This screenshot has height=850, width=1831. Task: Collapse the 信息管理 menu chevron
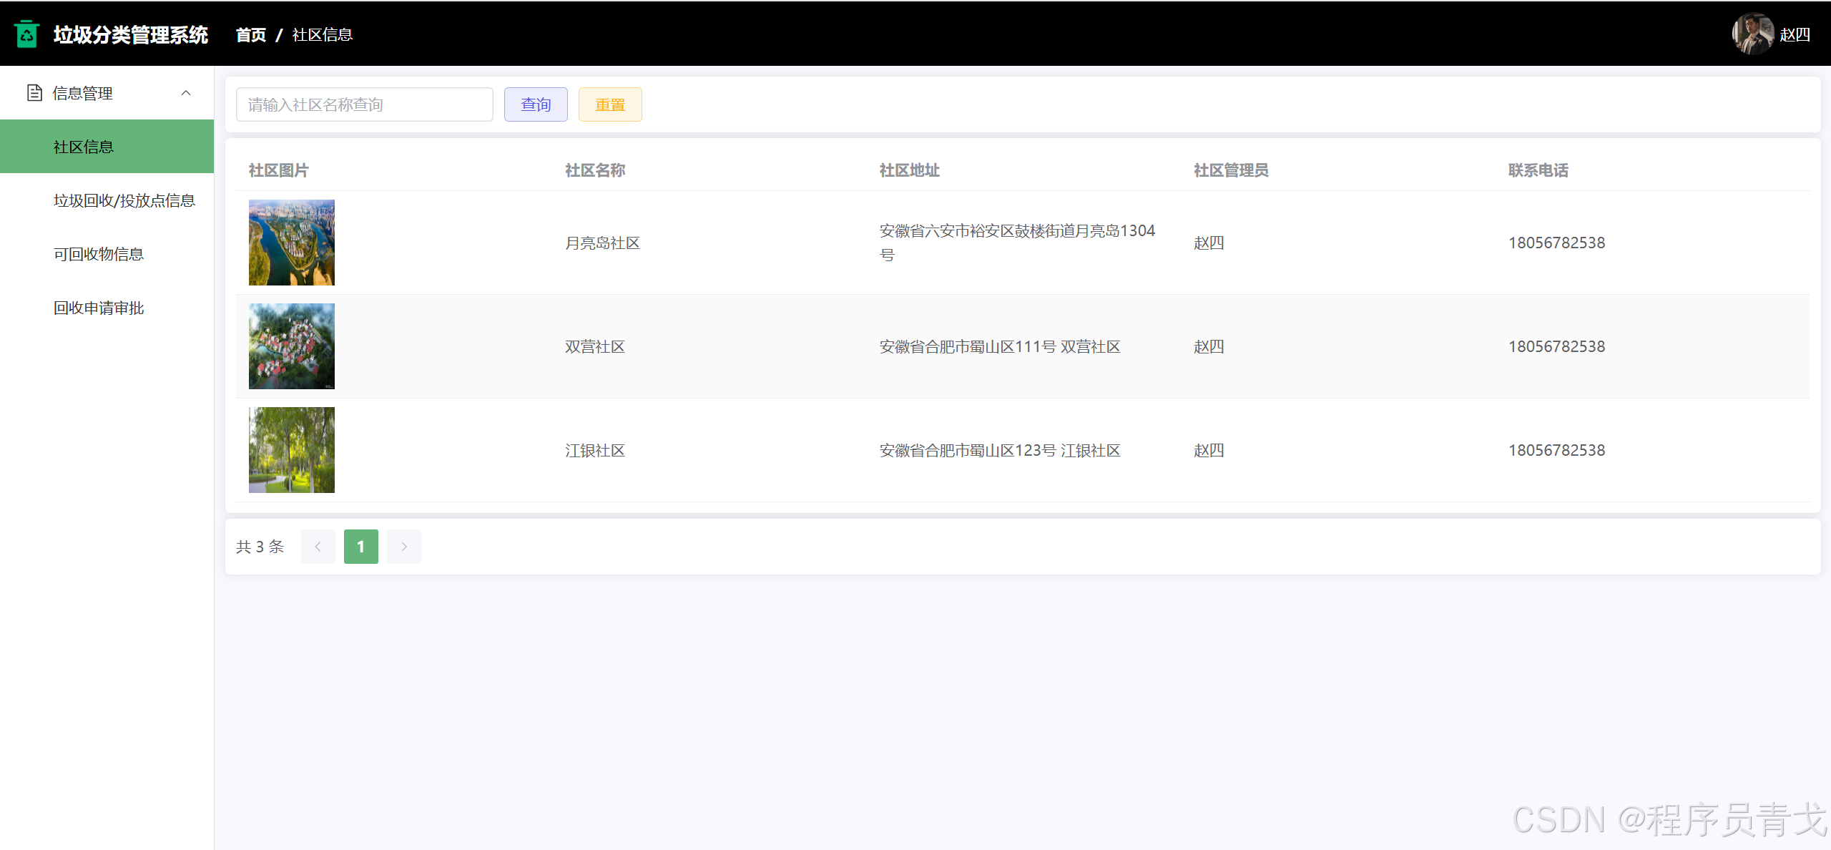186,93
